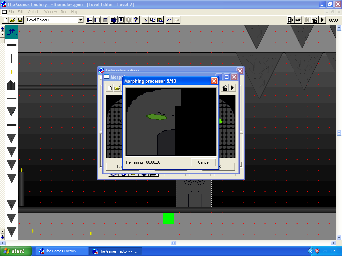The image size is (342, 256).
Task: Run the application with filmstrip icon
Action: click(290, 20)
